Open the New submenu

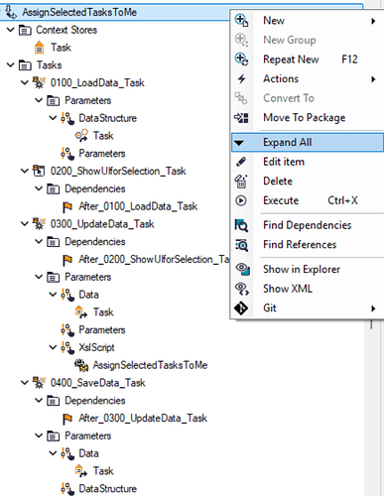(x=308, y=21)
